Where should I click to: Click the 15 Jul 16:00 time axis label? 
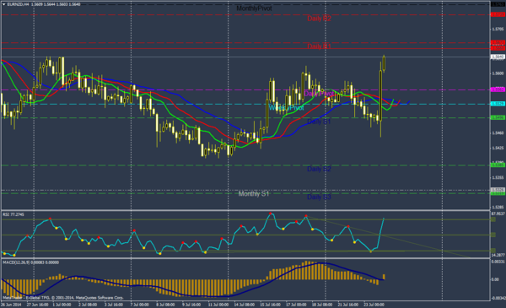pos(270,305)
